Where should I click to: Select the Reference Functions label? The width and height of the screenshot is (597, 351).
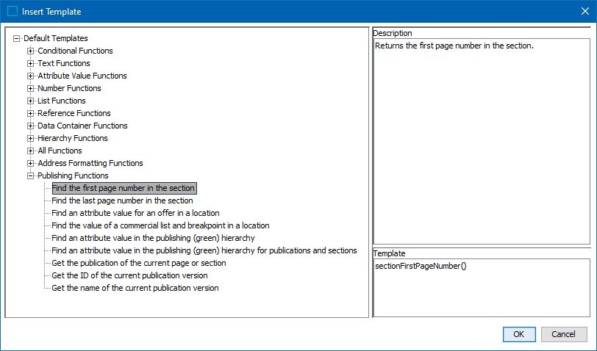click(74, 113)
